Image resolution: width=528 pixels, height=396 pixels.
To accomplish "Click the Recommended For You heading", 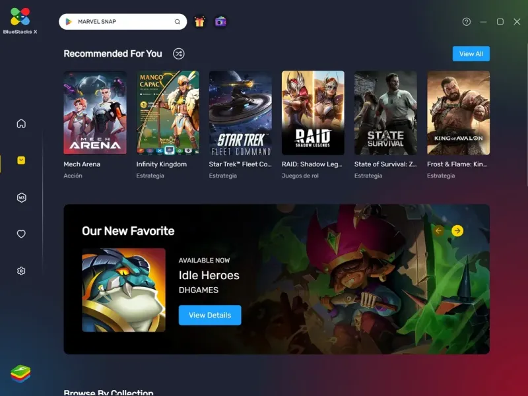I will point(113,53).
